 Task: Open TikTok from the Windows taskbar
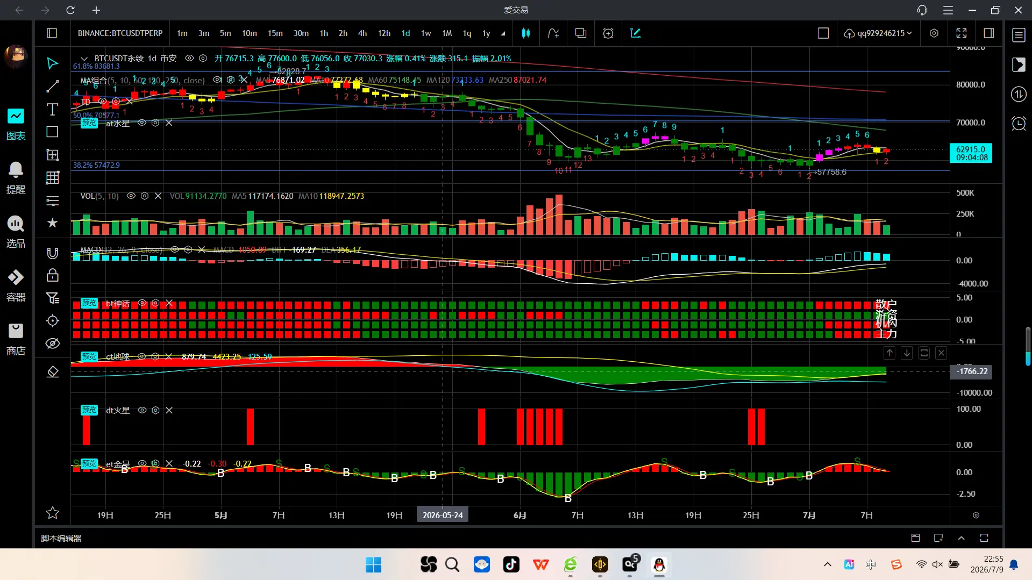(x=511, y=564)
